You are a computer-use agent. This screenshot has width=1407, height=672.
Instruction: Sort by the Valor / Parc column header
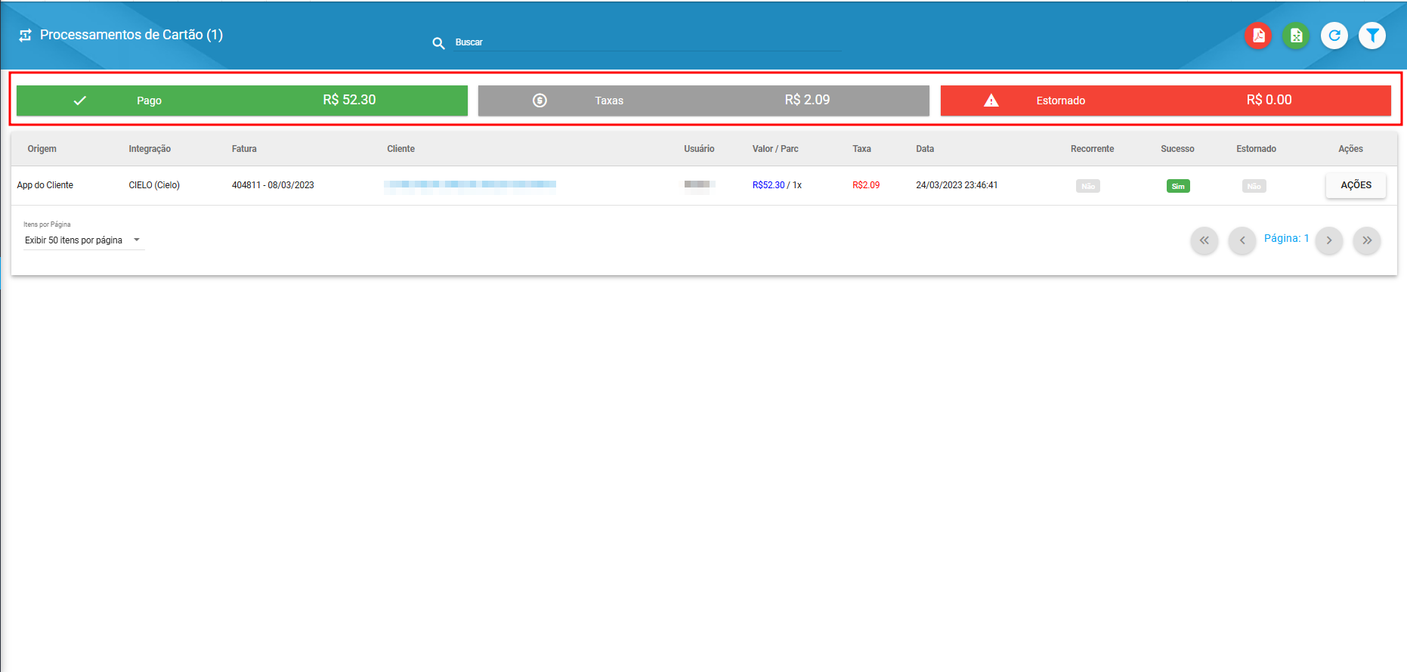click(x=775, y=149)
